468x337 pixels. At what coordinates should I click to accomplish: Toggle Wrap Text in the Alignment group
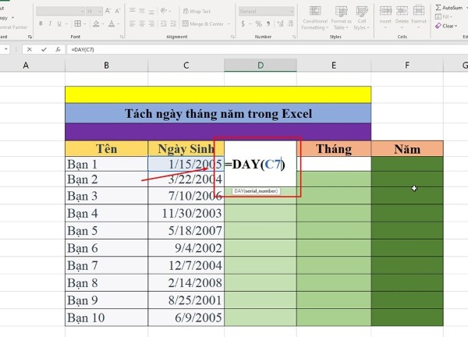point(197,12)
